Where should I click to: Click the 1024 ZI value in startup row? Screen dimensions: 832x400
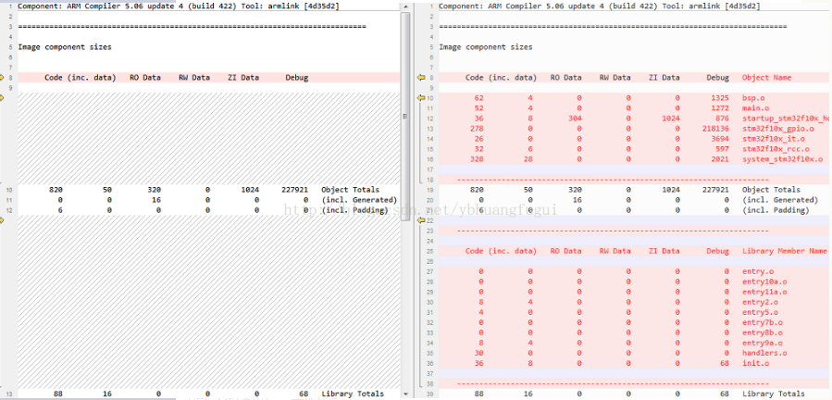pyautogui.click(x=671, y=119)
